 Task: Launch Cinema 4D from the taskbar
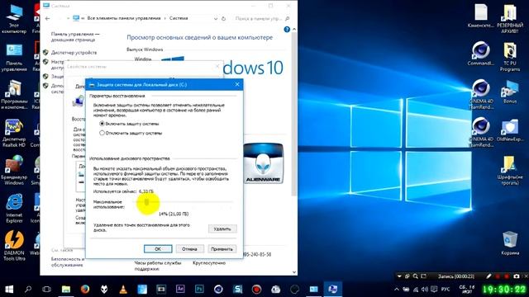[x=218, y=290]
